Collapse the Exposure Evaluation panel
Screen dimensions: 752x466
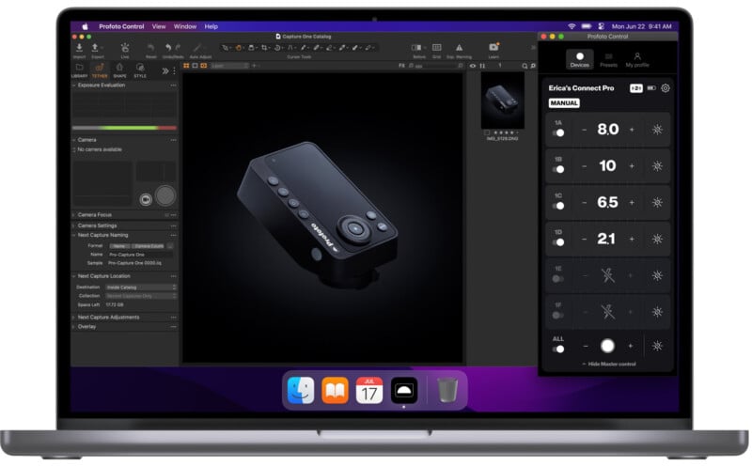[x=74, y=85]
